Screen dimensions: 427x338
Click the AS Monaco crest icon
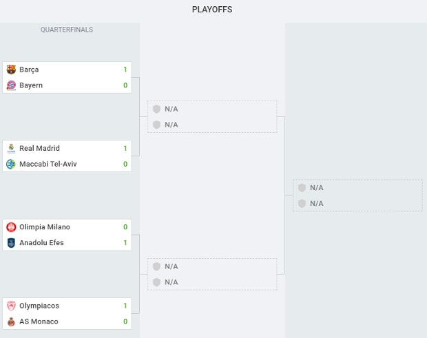click(11, 321)
